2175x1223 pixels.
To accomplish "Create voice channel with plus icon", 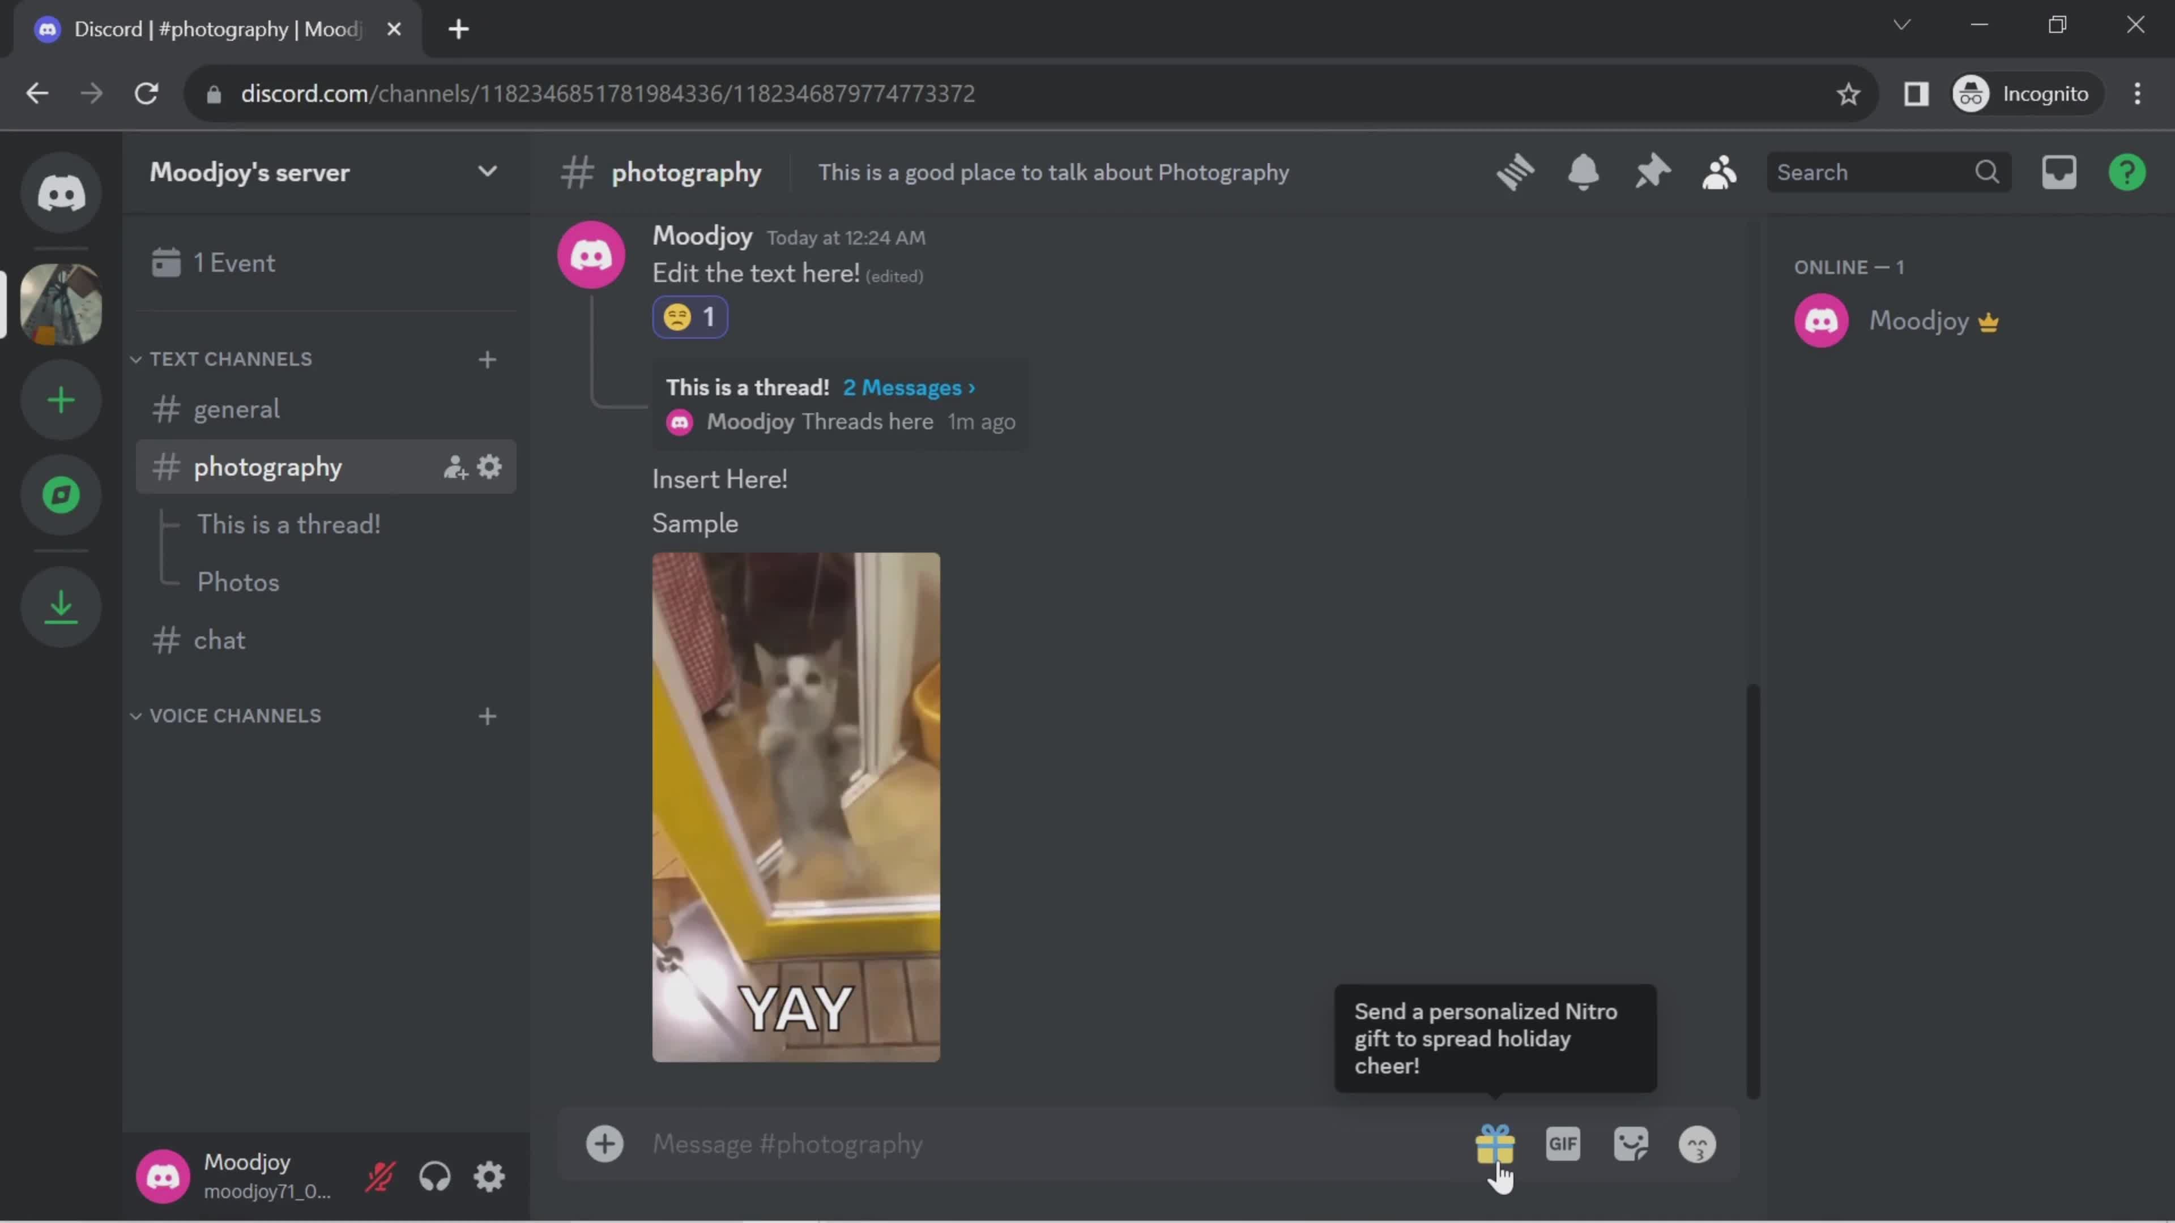I will pos(487,717).
